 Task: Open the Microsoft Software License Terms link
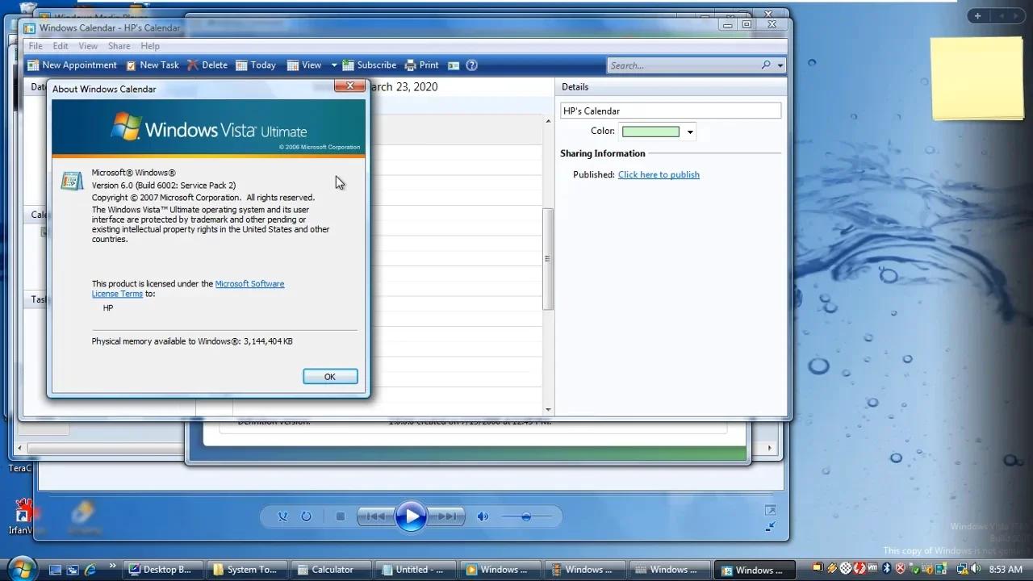click(249, 283)
